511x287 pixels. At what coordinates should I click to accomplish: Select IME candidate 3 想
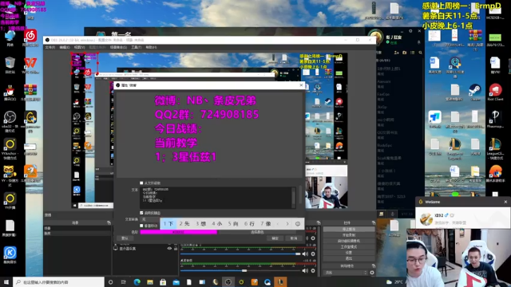point(200,223)
